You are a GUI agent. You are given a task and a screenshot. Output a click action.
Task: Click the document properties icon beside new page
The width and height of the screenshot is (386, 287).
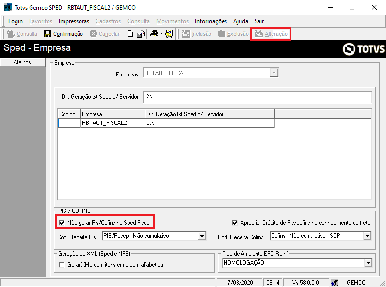(141, 34)
